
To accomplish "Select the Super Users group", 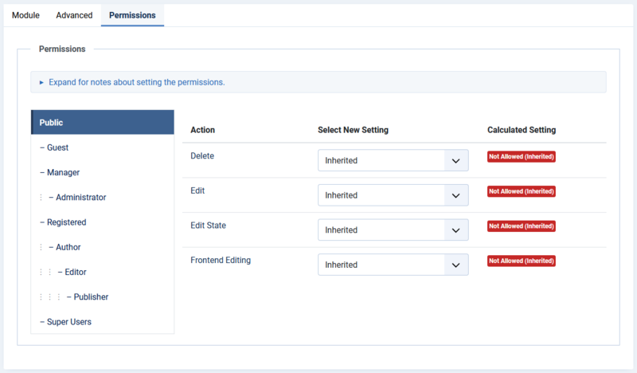I will [103, 322].
